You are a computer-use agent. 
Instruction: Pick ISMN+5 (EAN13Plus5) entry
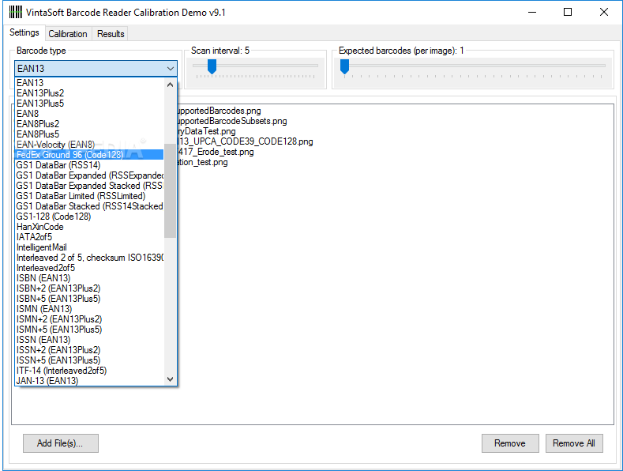coord(89,330)
